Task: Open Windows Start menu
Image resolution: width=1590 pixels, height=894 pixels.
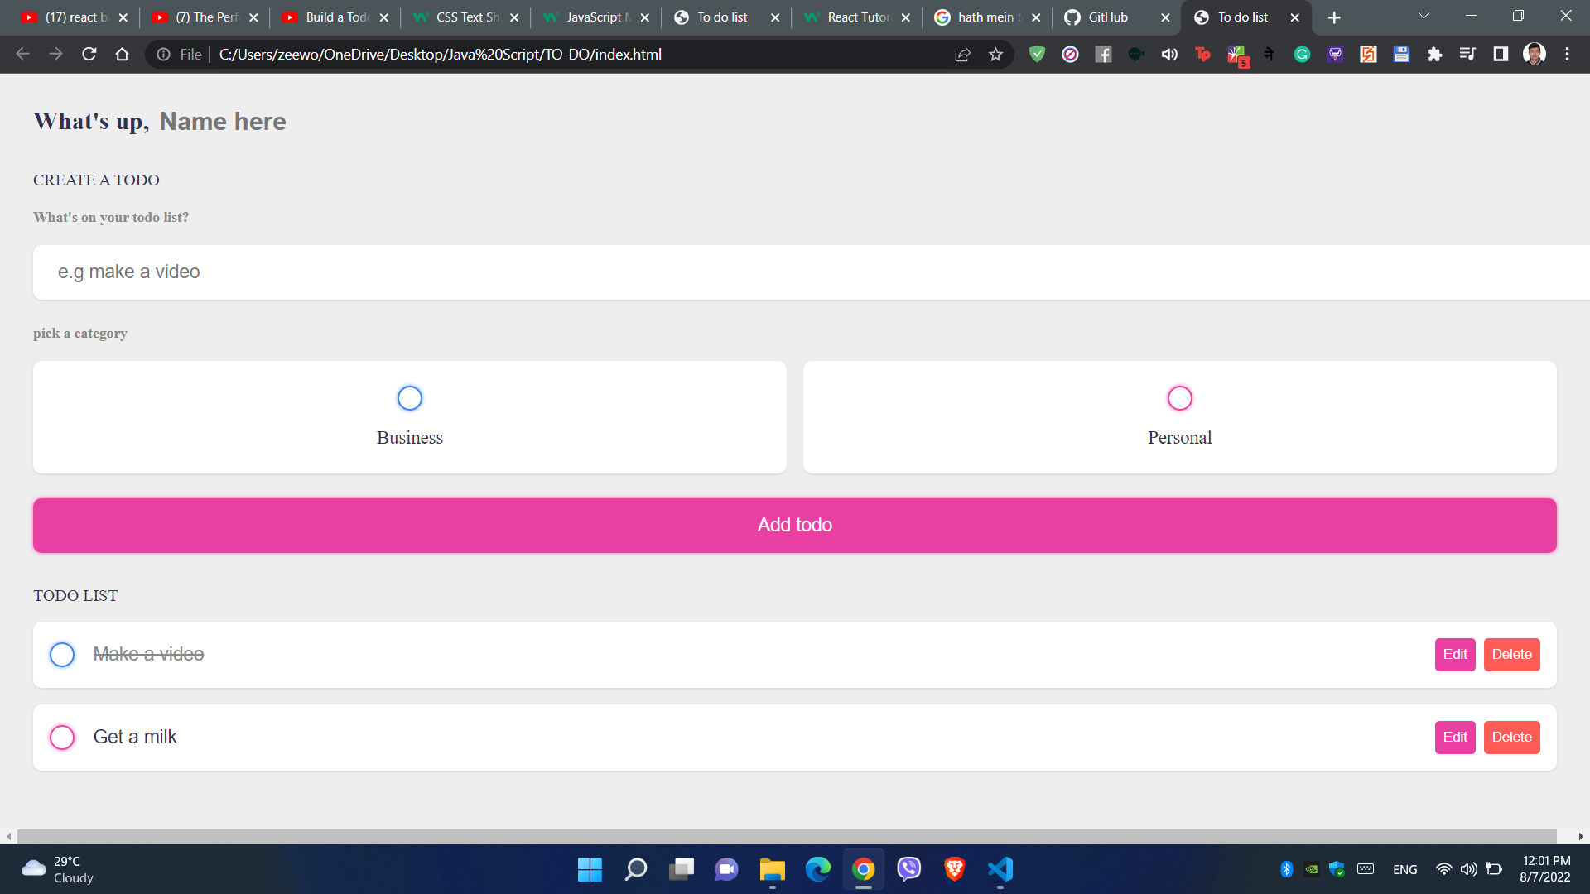Action: click(590, 869)
